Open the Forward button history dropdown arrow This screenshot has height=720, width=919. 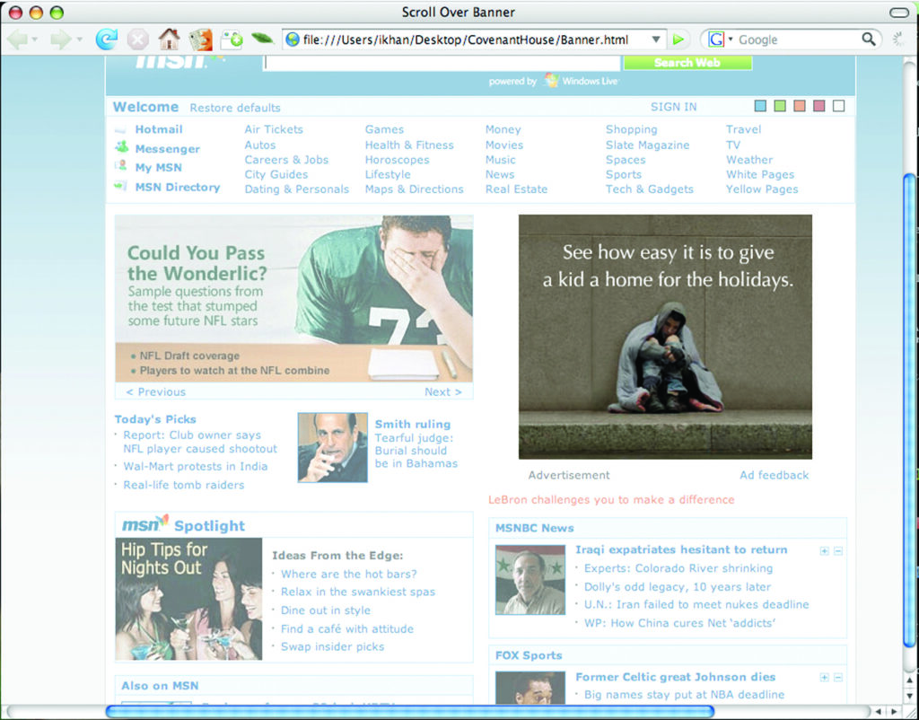[x=78, y=40]
